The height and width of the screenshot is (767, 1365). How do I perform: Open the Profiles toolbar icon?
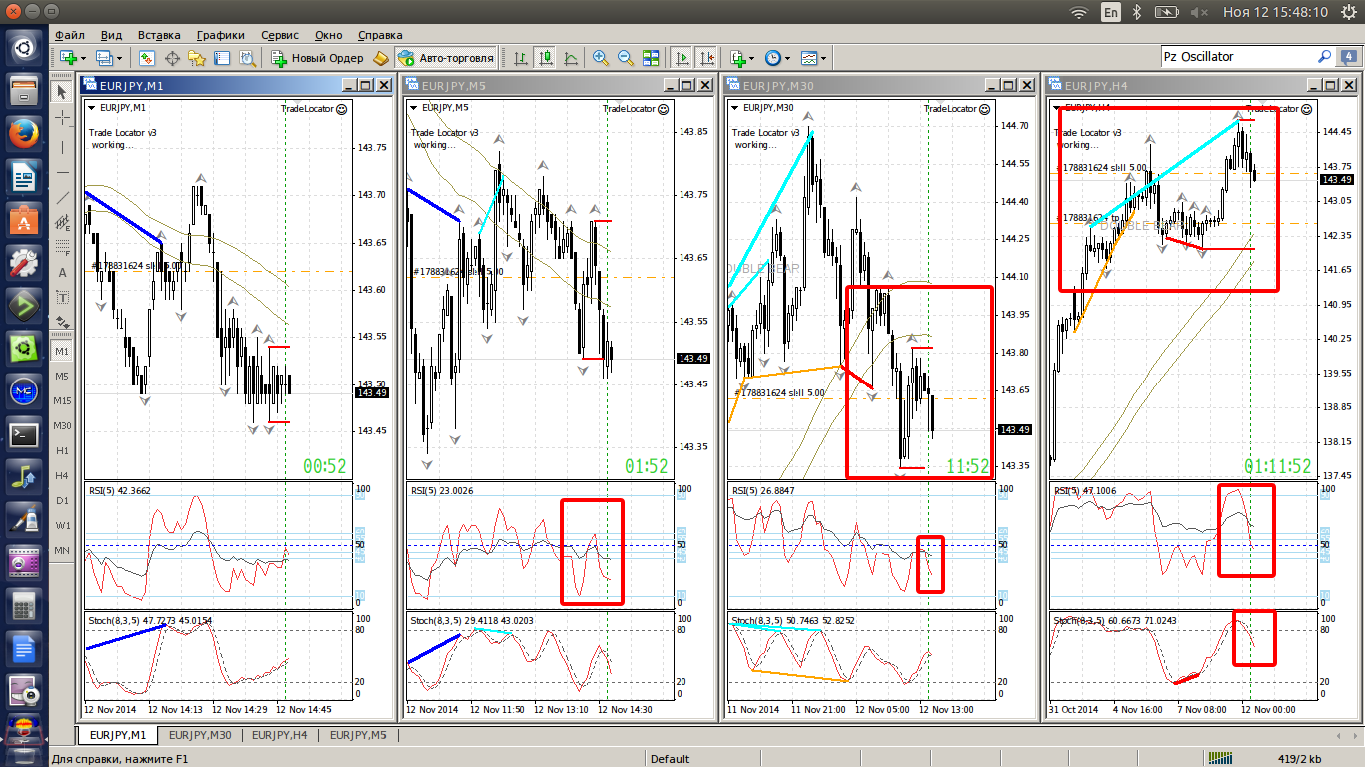[x=103, y=58]
